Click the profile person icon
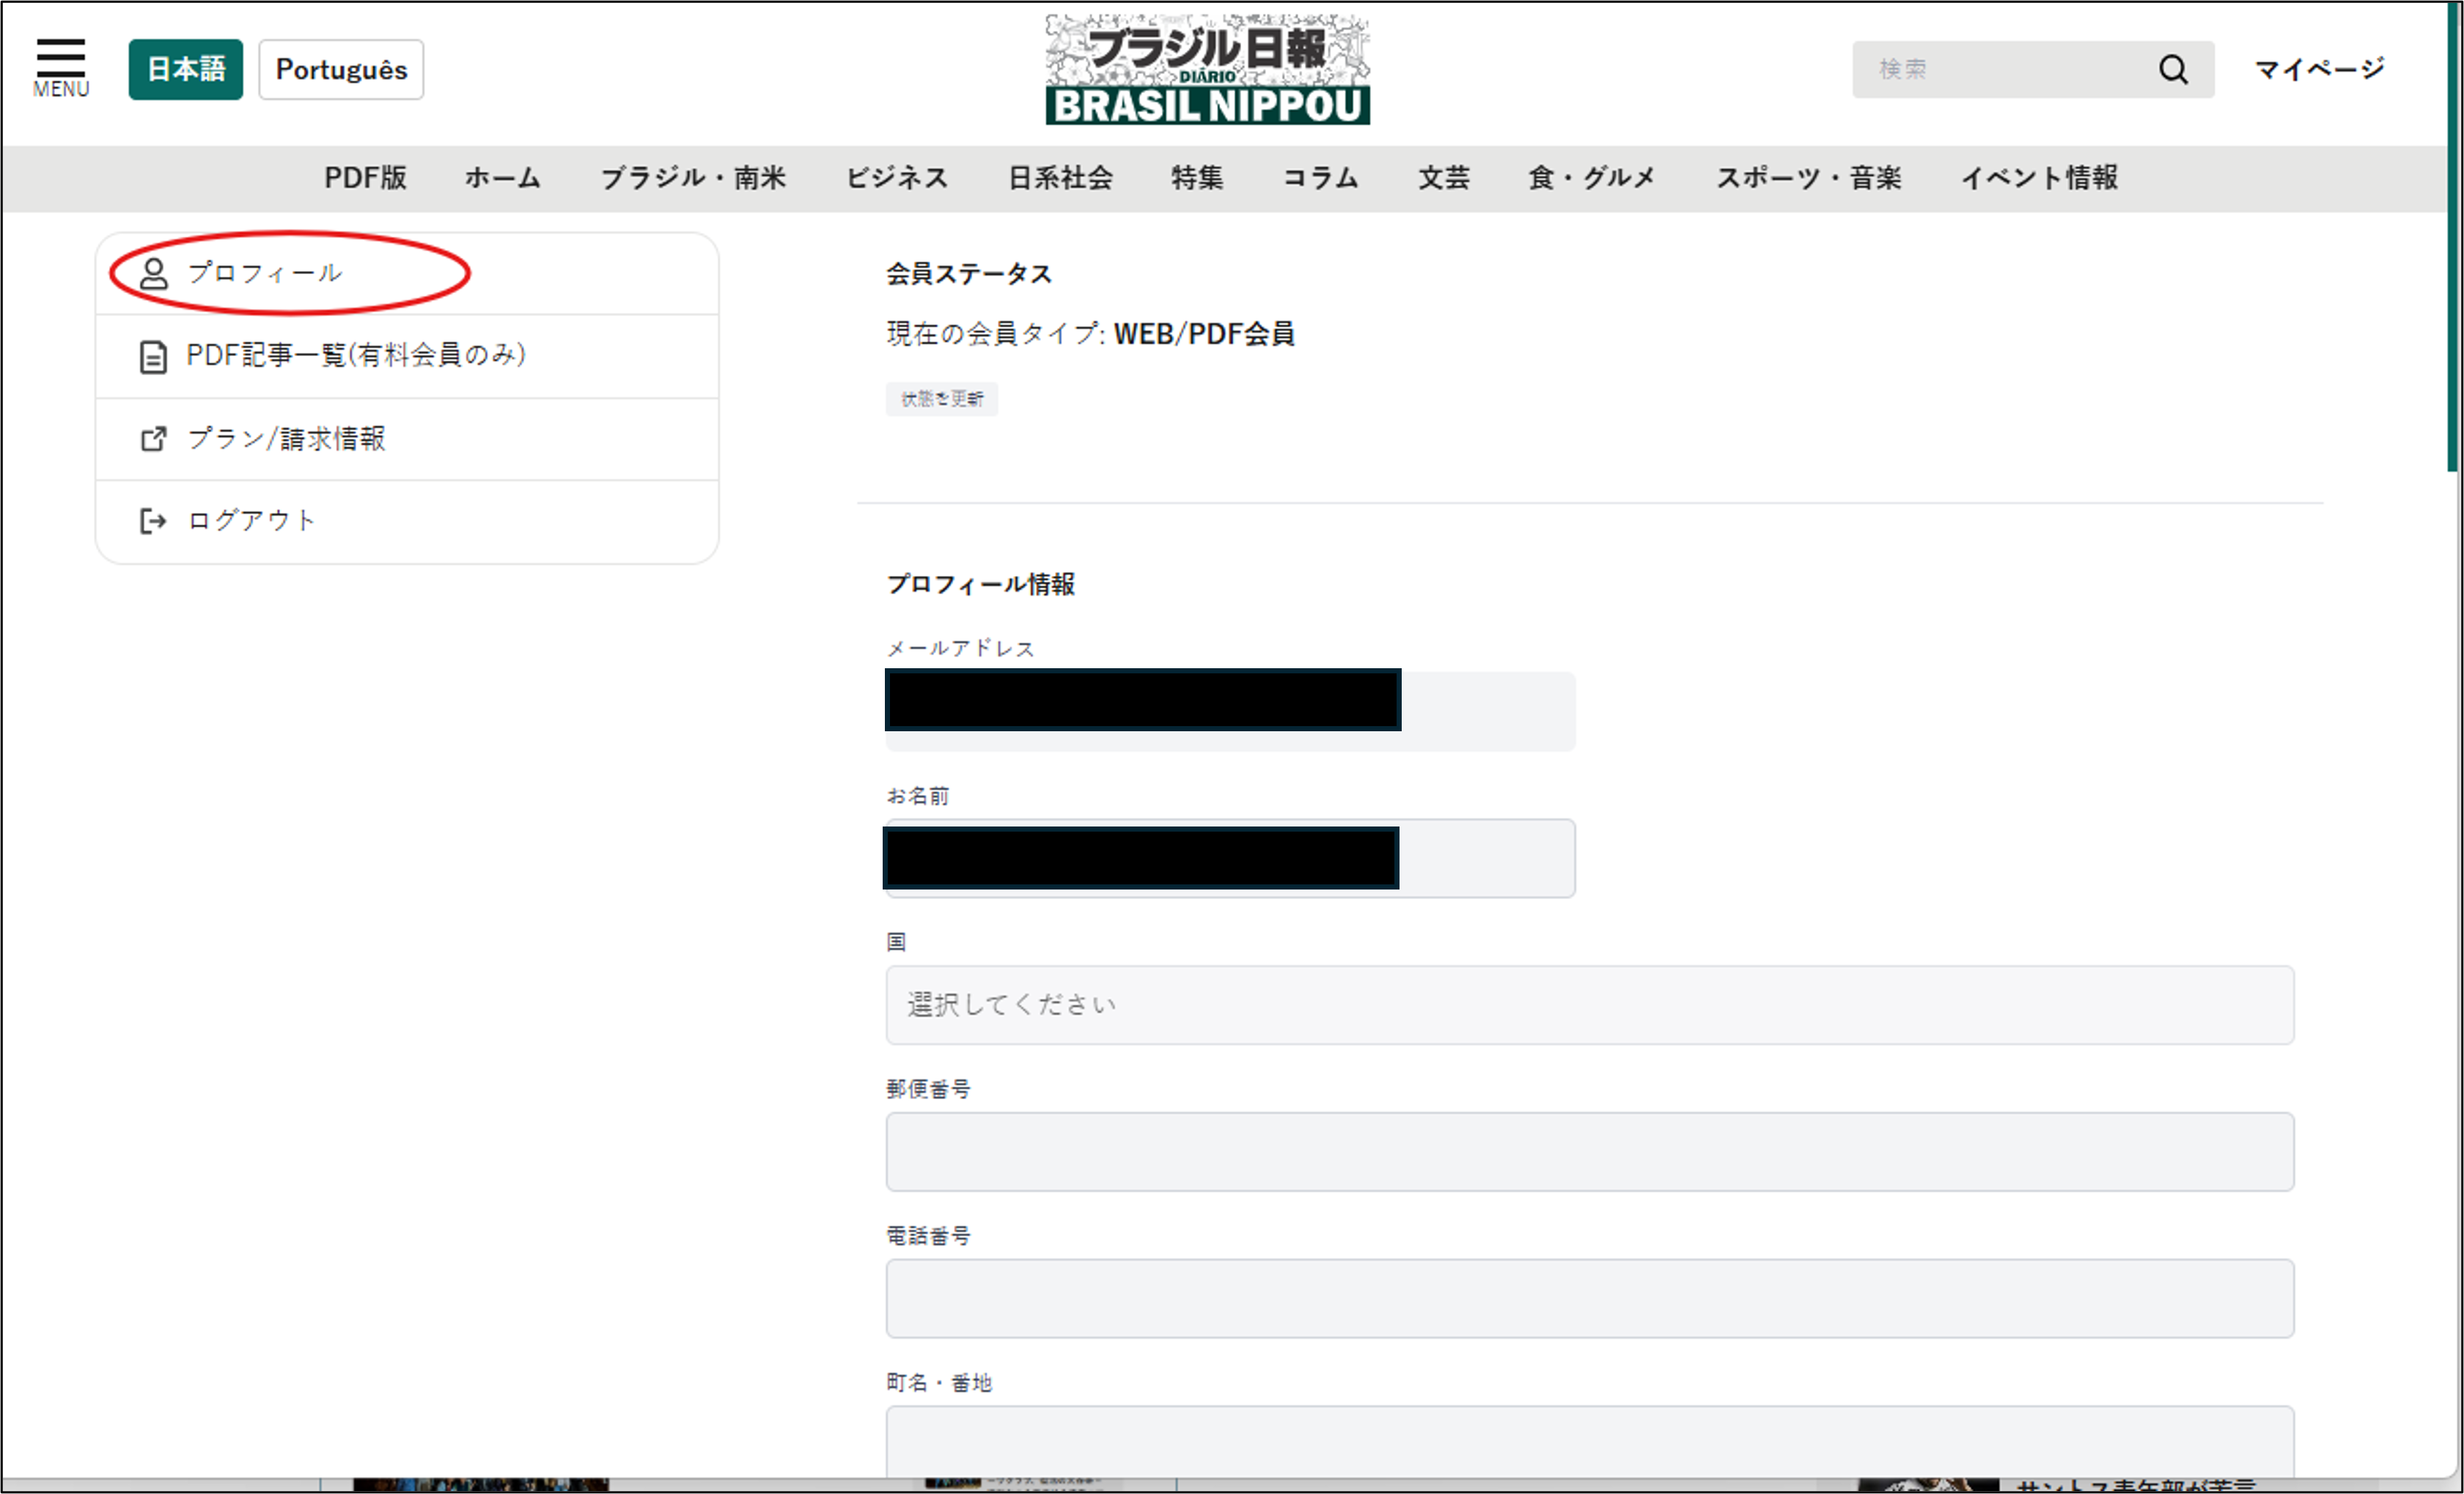 154,273
